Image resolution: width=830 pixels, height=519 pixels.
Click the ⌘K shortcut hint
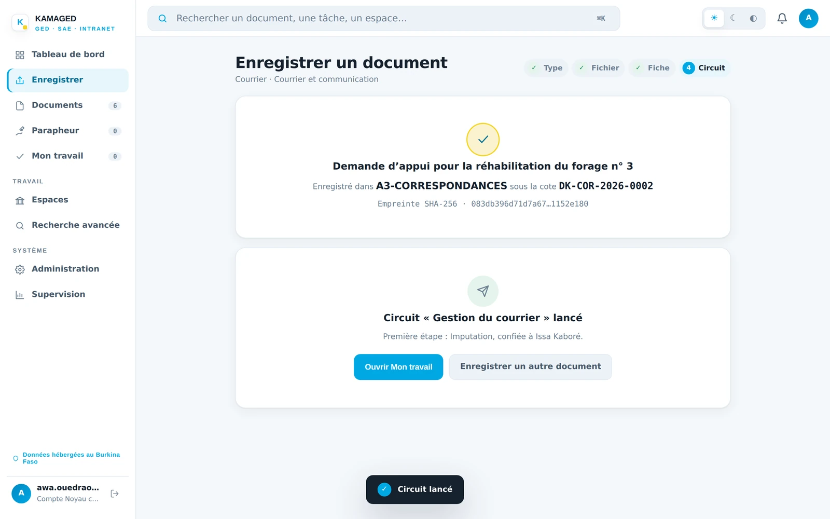601,19
